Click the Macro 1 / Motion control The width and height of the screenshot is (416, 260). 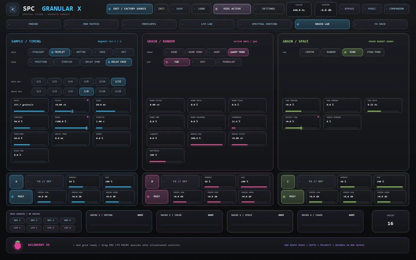119,221
